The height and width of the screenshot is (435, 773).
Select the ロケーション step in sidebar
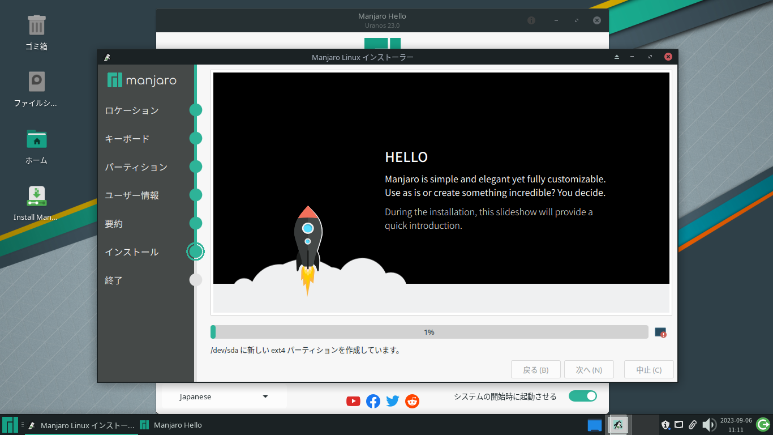coord(132,110)
